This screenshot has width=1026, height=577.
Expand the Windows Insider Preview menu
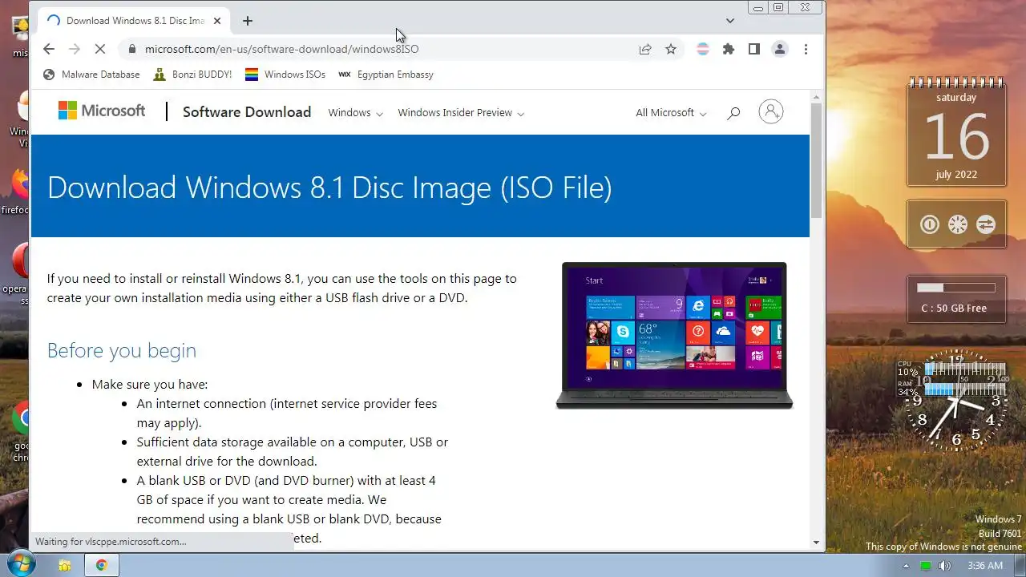[x=461, y=113]
